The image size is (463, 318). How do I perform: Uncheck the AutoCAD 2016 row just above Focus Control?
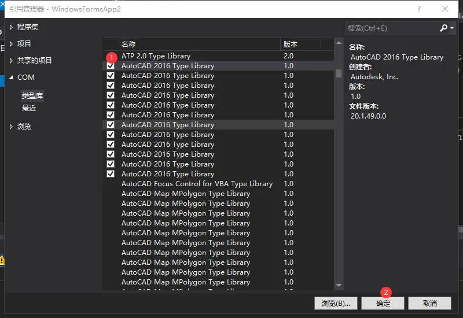[x=111, y=174]
